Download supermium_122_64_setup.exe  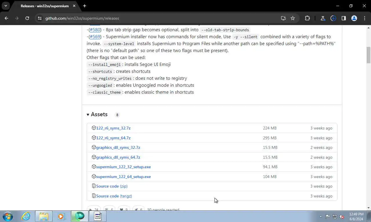[x=123, y=177]
